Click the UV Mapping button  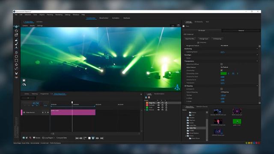[217, 39]
